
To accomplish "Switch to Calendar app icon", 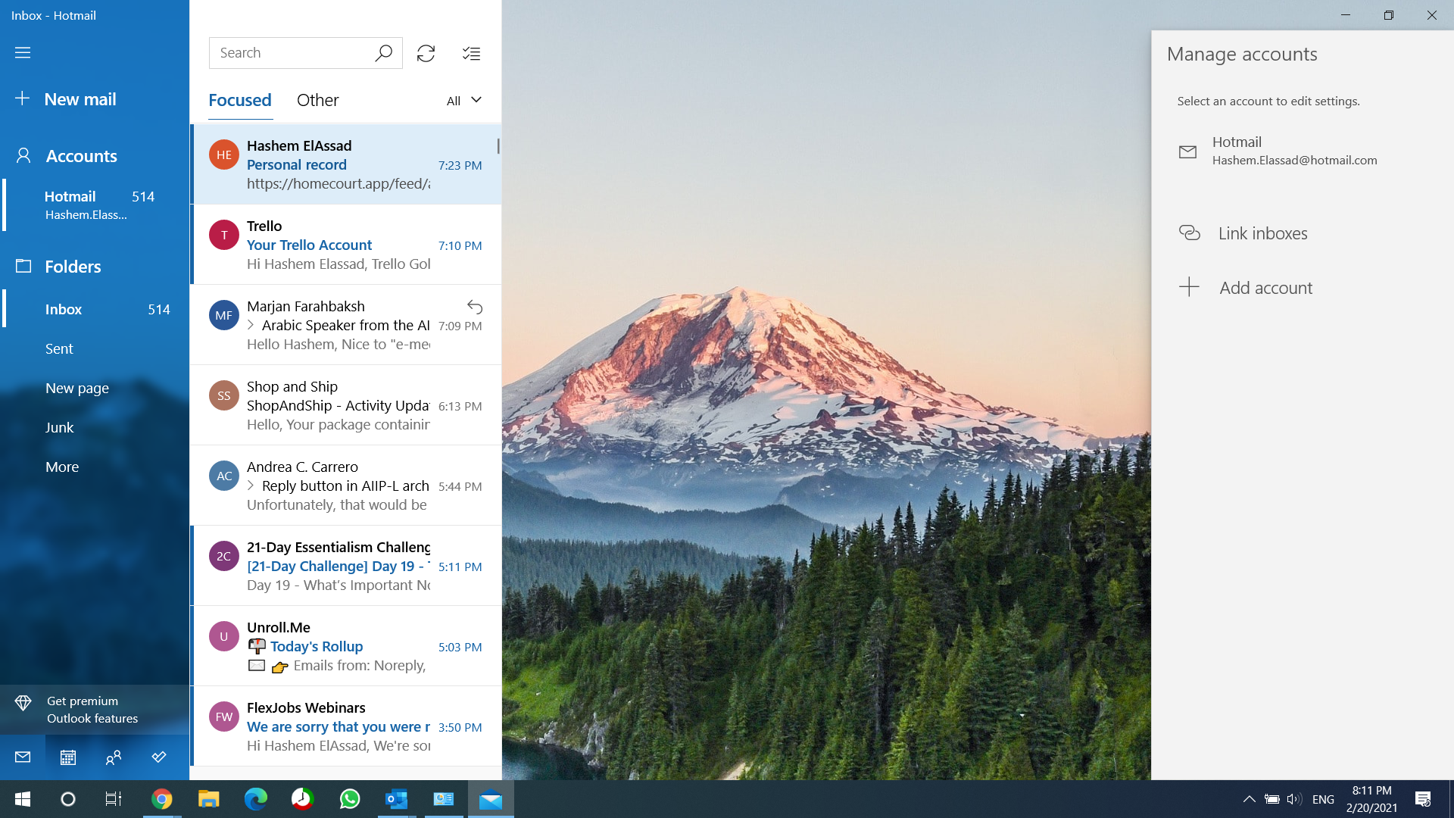I will tap(68, 757).
